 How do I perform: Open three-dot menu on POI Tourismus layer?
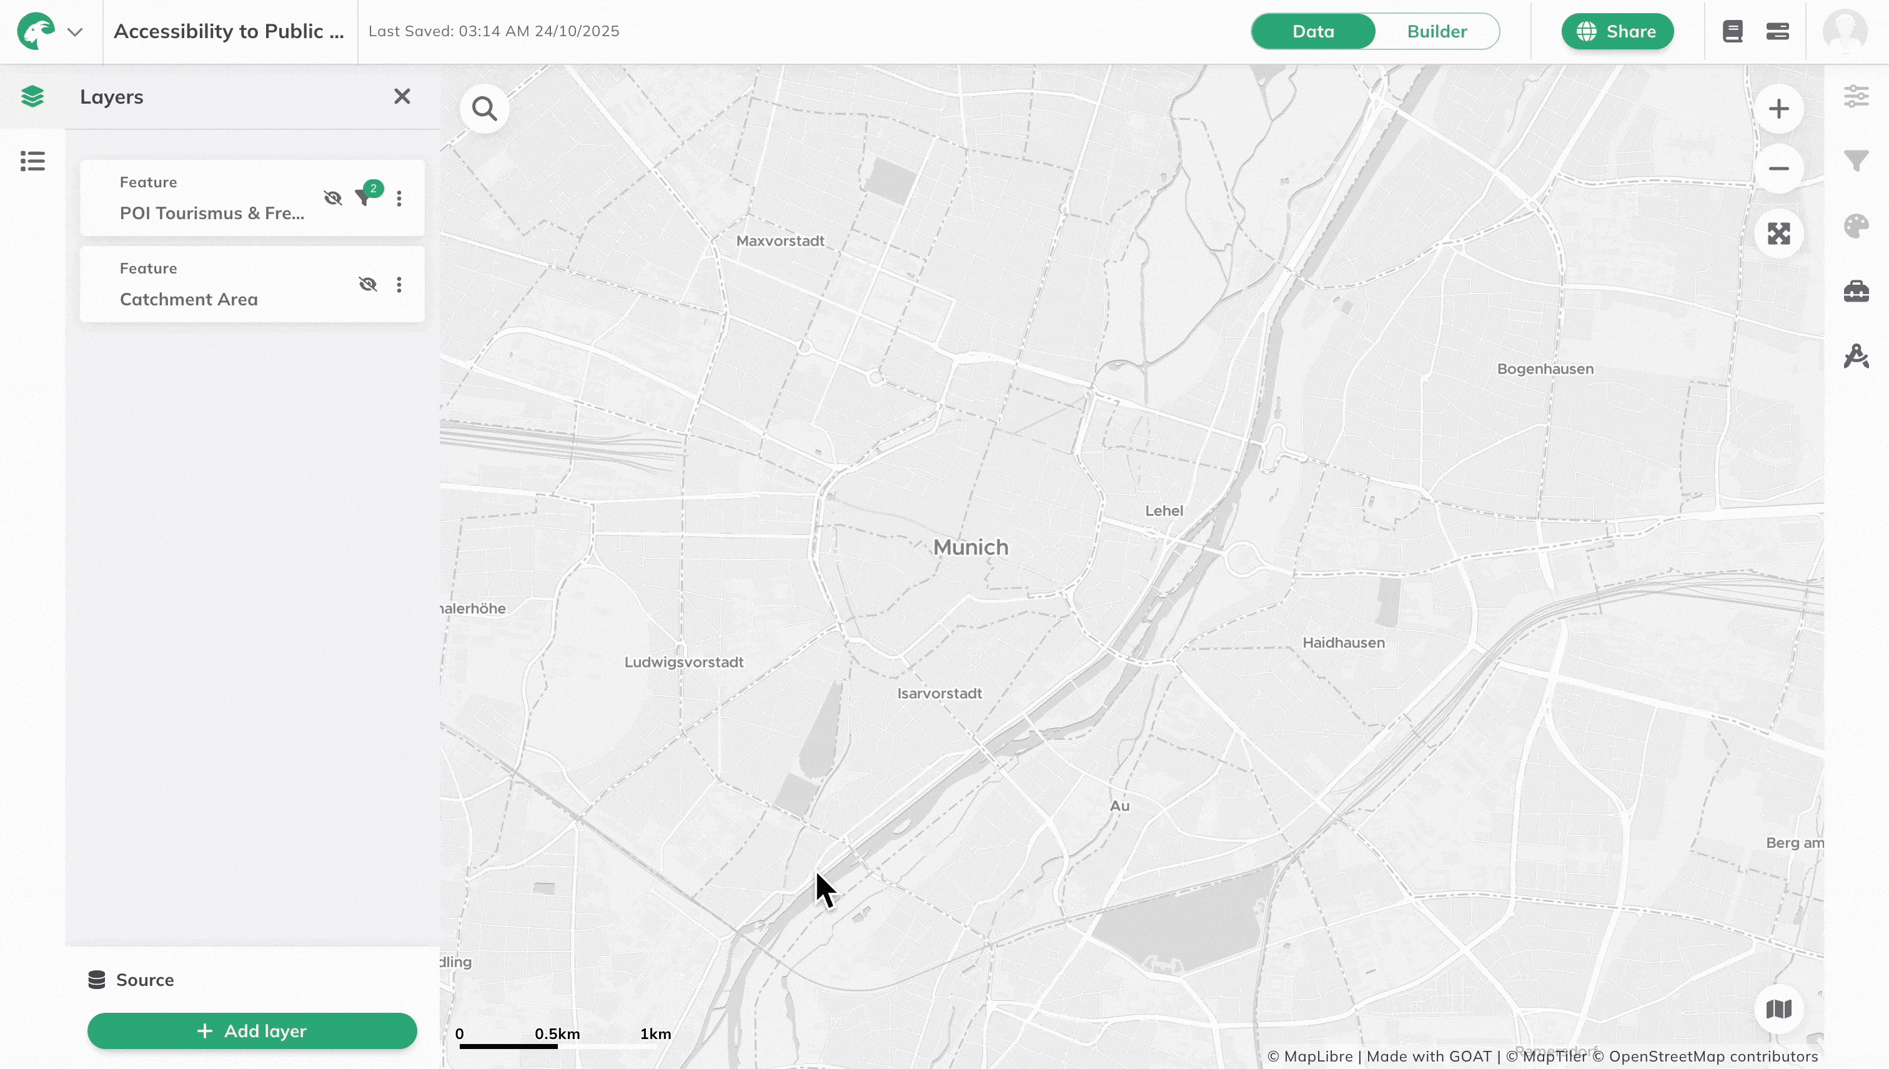point(400,198)
